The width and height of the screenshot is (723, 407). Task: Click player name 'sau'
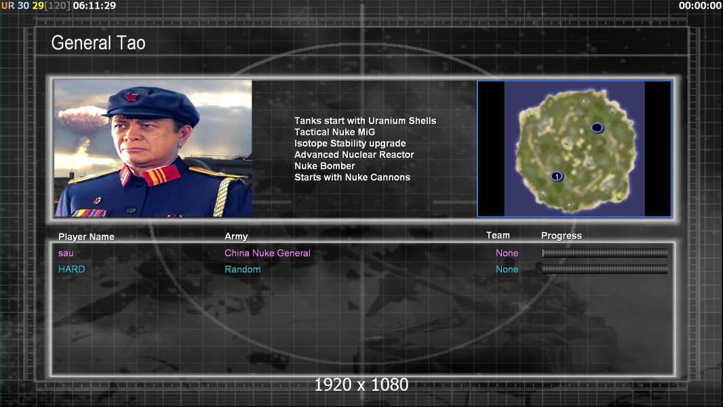click(66, 253)
